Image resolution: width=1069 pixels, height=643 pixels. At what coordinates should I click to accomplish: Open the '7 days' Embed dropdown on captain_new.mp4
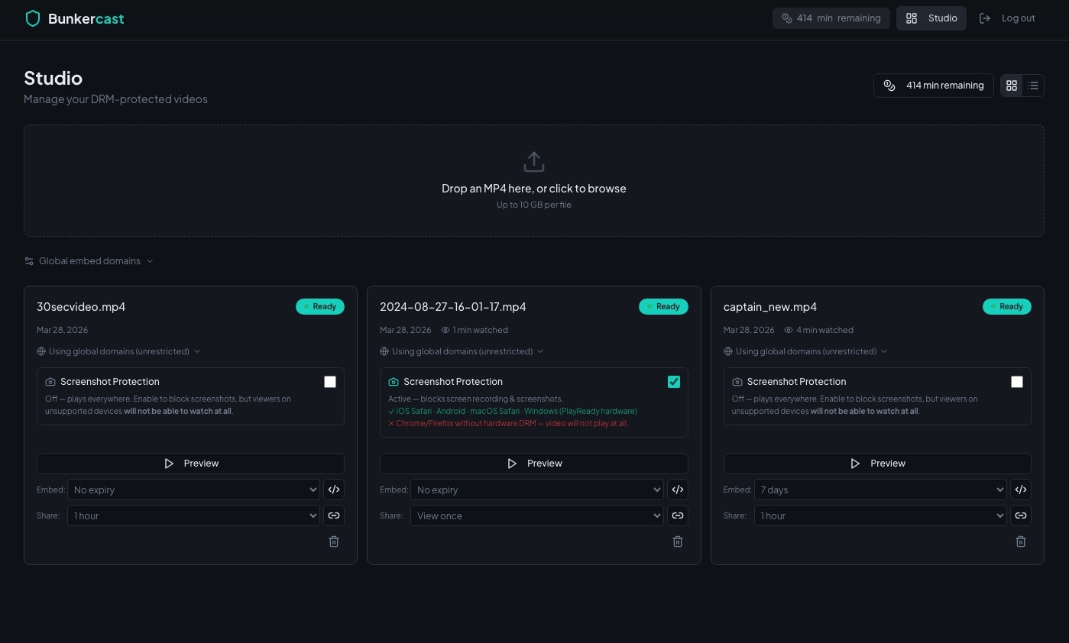coord(880,490)
